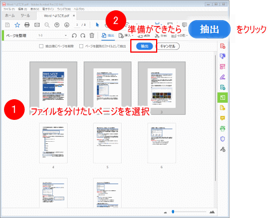Viewport: 268px width, 218px height.
Task: Click the blue 抽出 button beside キャンセル
Action: (x=145, y=46)
